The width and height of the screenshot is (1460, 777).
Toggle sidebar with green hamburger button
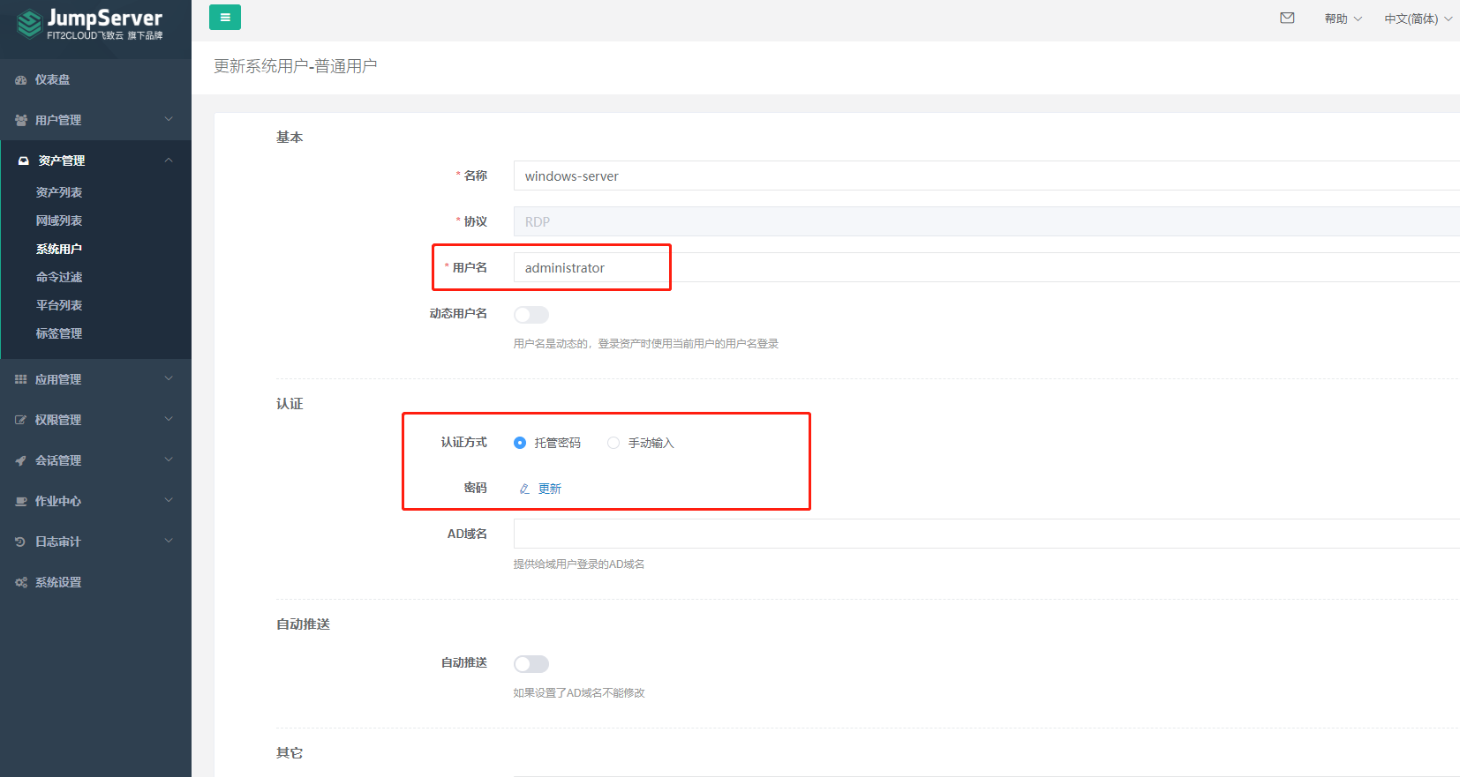[x=225, y=17]
